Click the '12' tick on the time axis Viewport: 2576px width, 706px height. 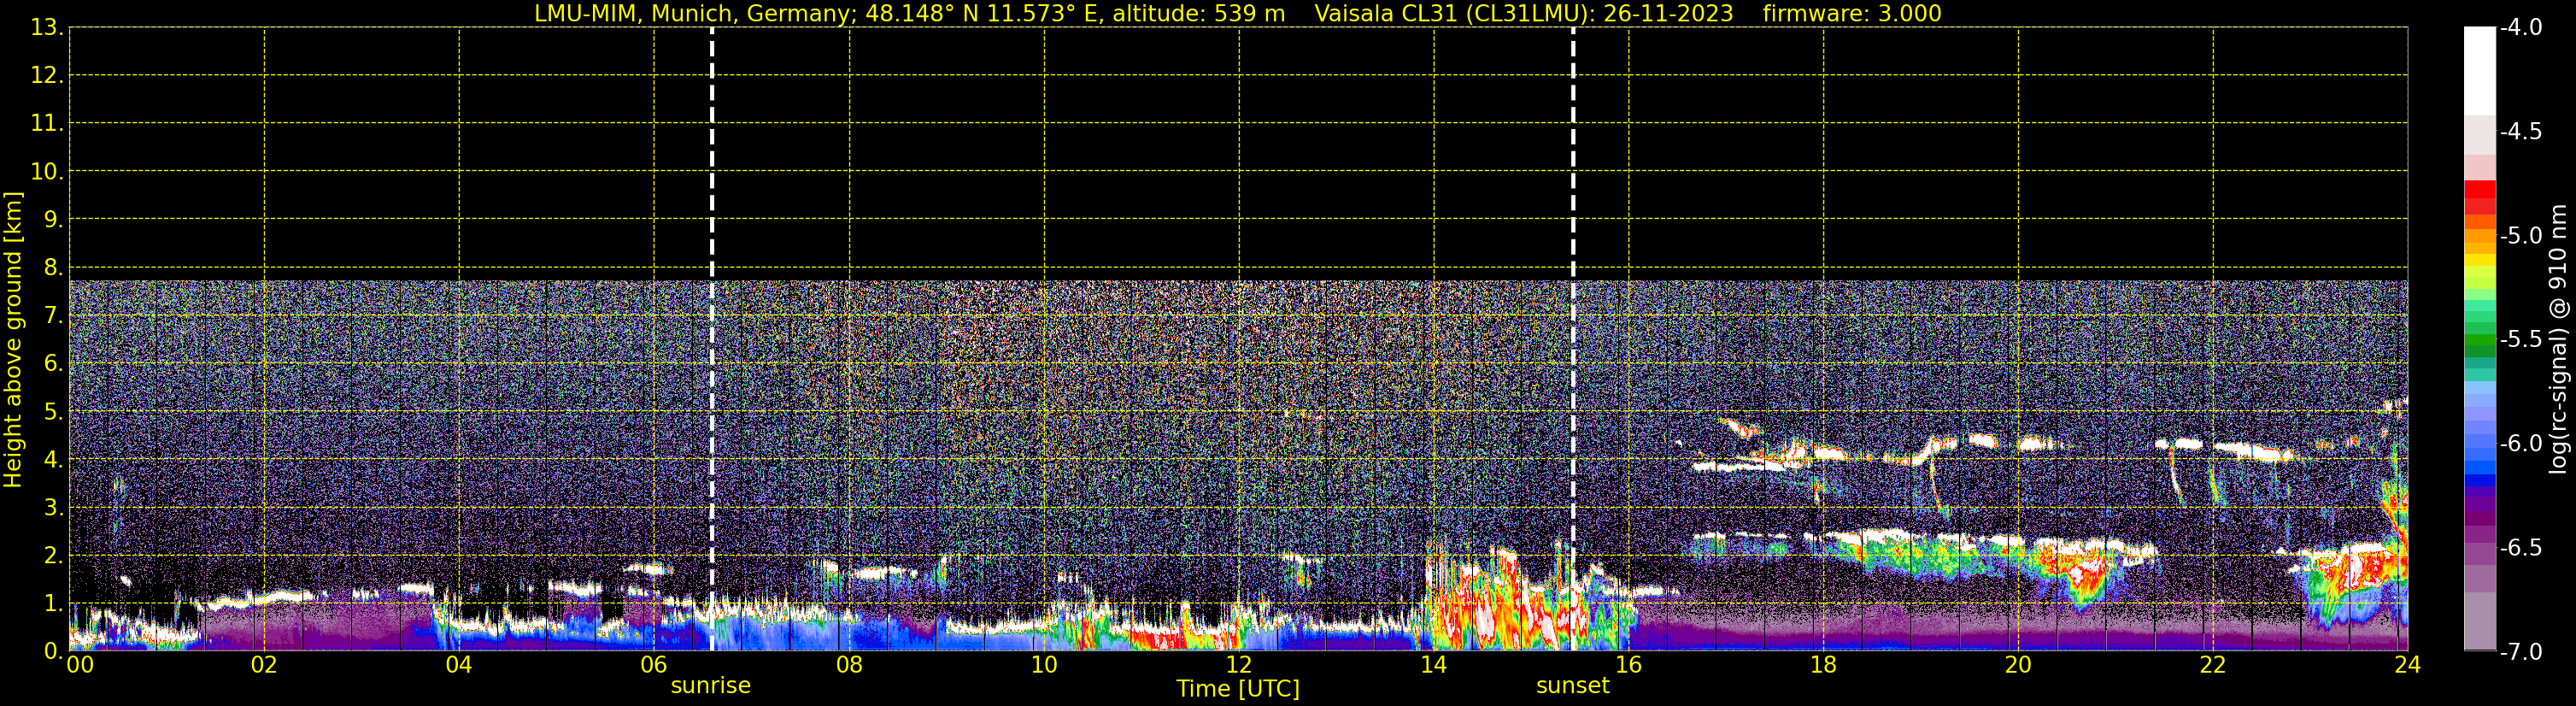tap(1239, 665)
